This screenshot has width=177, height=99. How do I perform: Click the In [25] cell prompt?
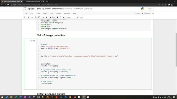32,40
